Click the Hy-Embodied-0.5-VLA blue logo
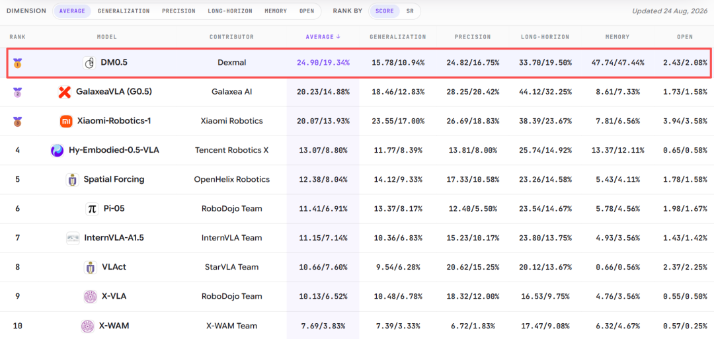The image size is (714, 339). pos(58,150)
